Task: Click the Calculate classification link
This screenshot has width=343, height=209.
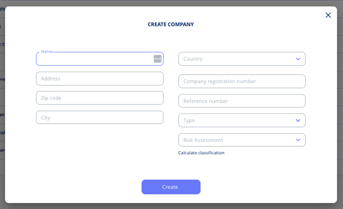Action: (x=201, y=153)
